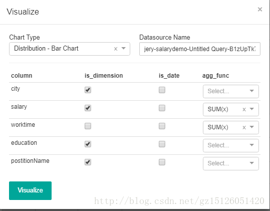The image size is (270, 211).
Task: Click the worktime column name
Action: pyautogui.click(x=23, y=125)
